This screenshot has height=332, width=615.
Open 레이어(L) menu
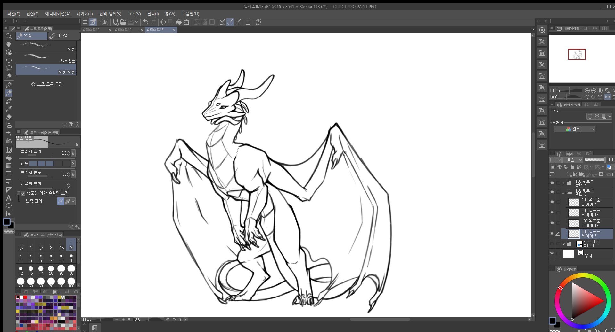85,14
